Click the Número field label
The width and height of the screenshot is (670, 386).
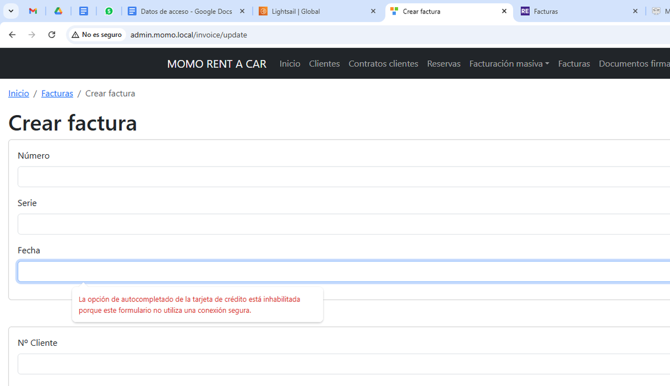(x=33, y=155)
